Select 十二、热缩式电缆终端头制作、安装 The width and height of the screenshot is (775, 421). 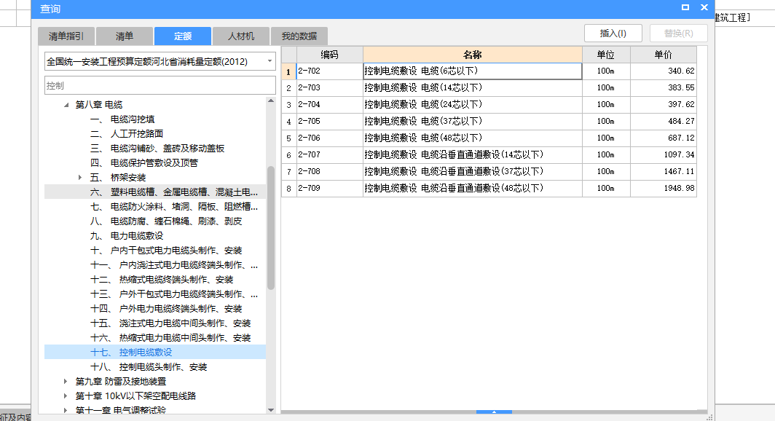[x=162, y=279]
